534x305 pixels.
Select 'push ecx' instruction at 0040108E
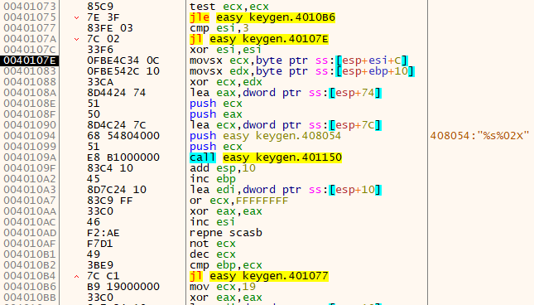216,104
